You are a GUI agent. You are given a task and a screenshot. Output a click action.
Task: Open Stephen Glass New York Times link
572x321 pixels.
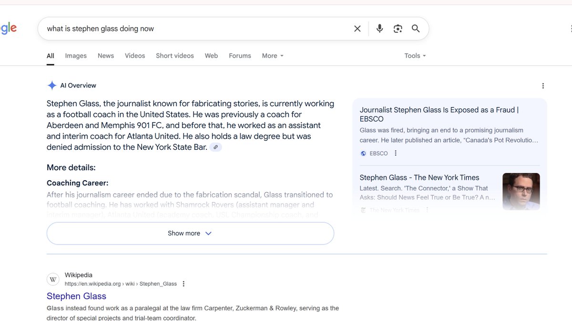[x=419, y=177]
